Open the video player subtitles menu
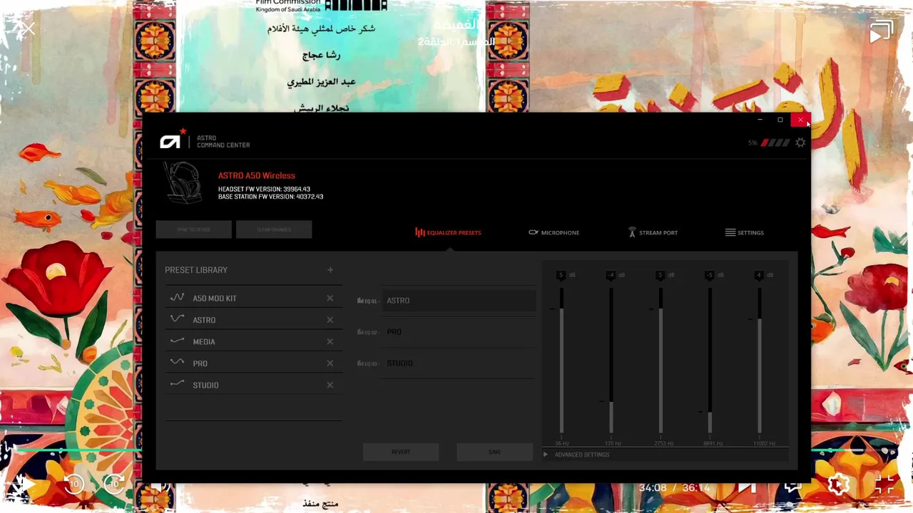Screen dimensions: 913x513 pyautogui.click(x=793, y=487)
